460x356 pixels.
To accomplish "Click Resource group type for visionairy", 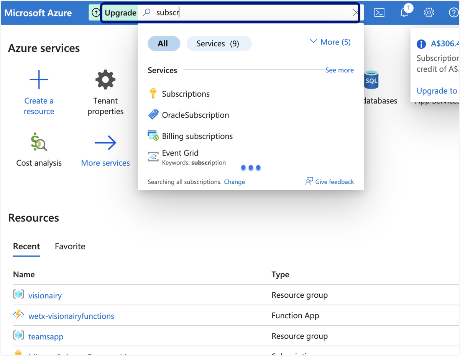I will (x=299, y=295).
